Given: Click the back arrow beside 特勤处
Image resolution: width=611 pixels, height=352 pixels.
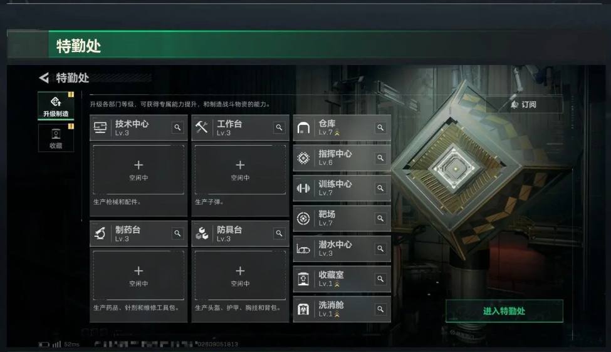Looking at the screenshot, I should (44, 78).
